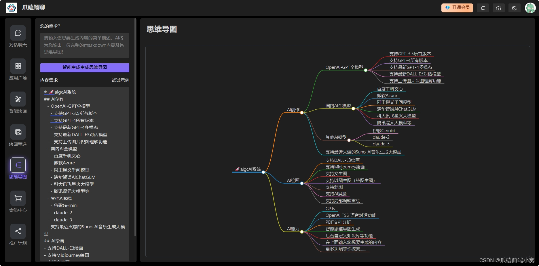Image resolution: width=539 pixels, height=266 pixels.
Task: Click the 支持以图生图（垫图生图) mind map node
Action: pyautogui.click(x=350, y=180)
